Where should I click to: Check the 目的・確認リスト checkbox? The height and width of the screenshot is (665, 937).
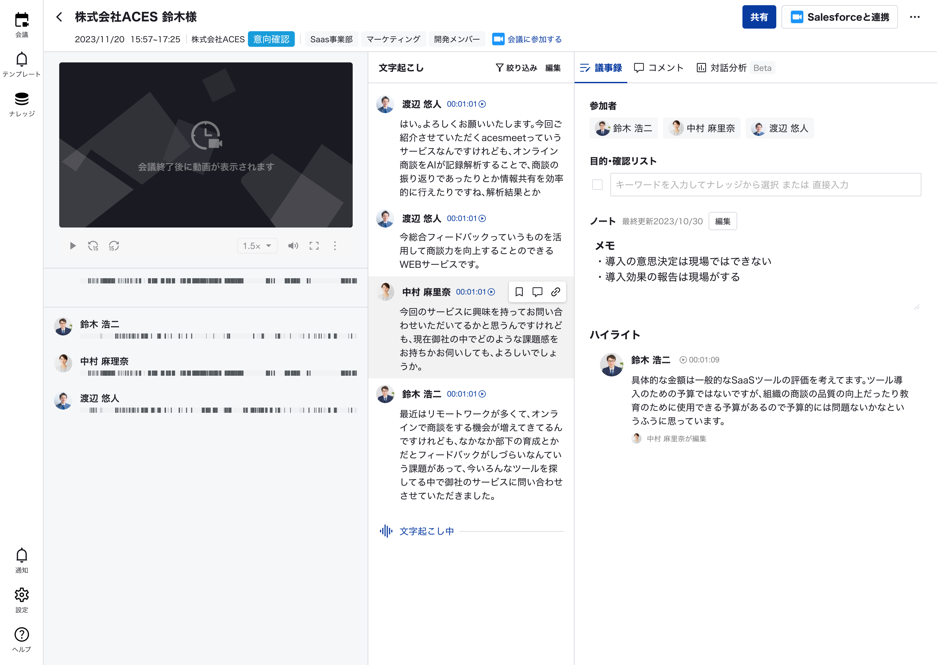(x=597, y=185)
